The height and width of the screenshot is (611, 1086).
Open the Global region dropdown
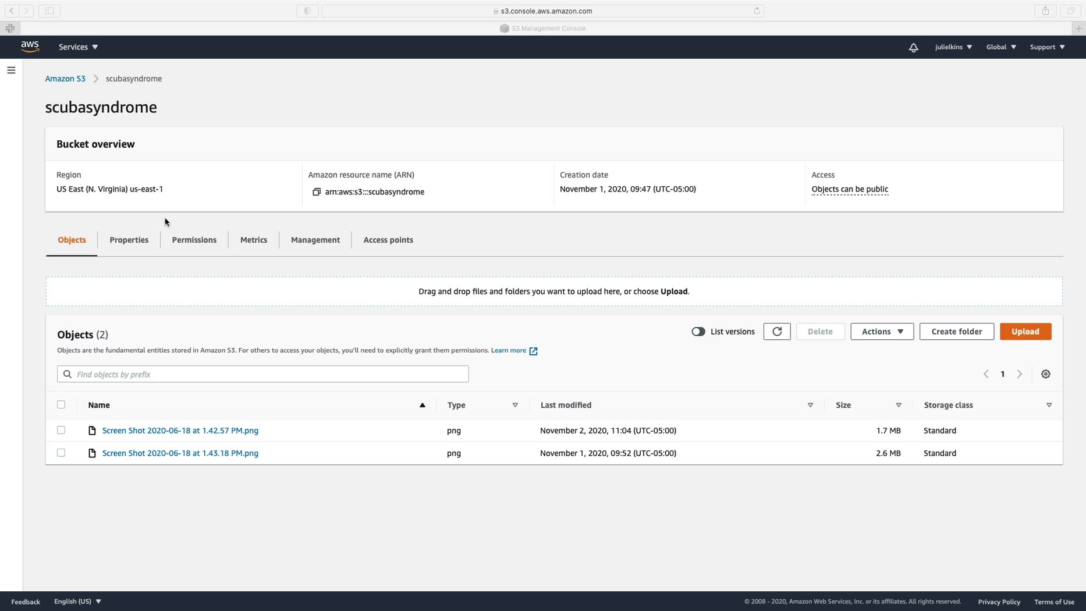(x=1001, y=47)
